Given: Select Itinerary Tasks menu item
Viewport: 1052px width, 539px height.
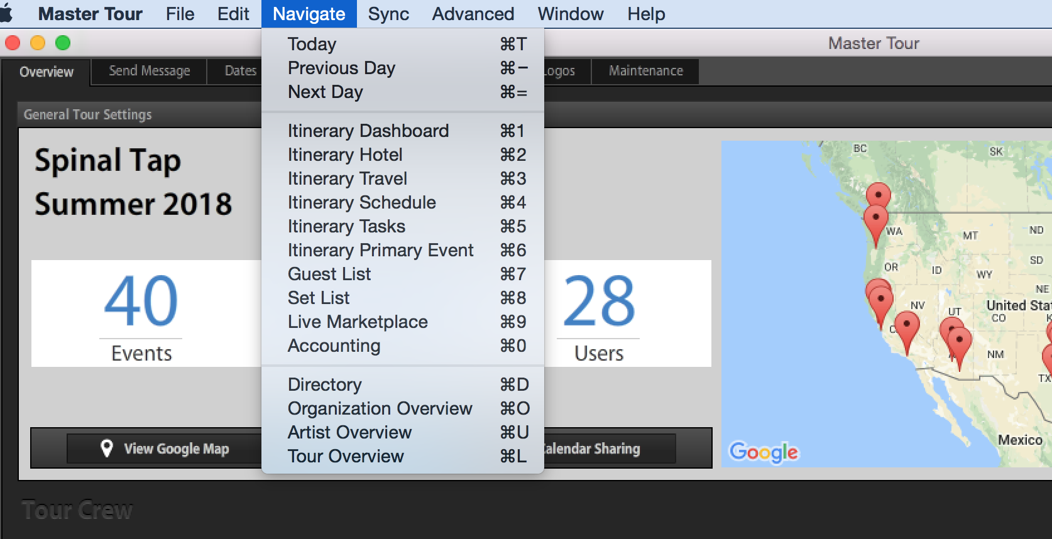Looking at the screenshot, I should 402,226.
